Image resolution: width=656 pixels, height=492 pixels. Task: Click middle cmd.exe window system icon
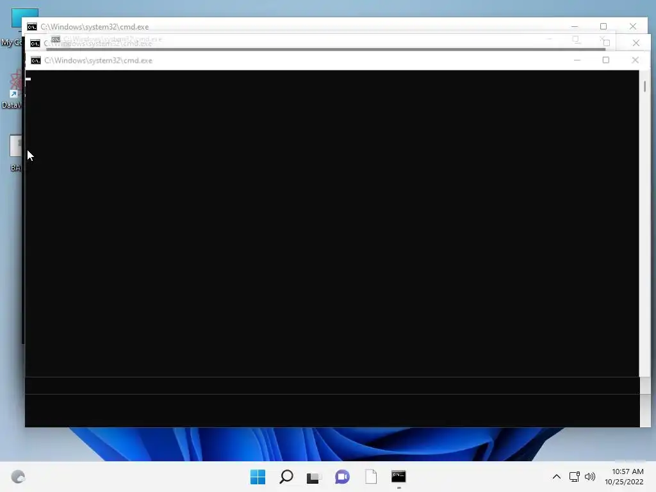(35, 44)
